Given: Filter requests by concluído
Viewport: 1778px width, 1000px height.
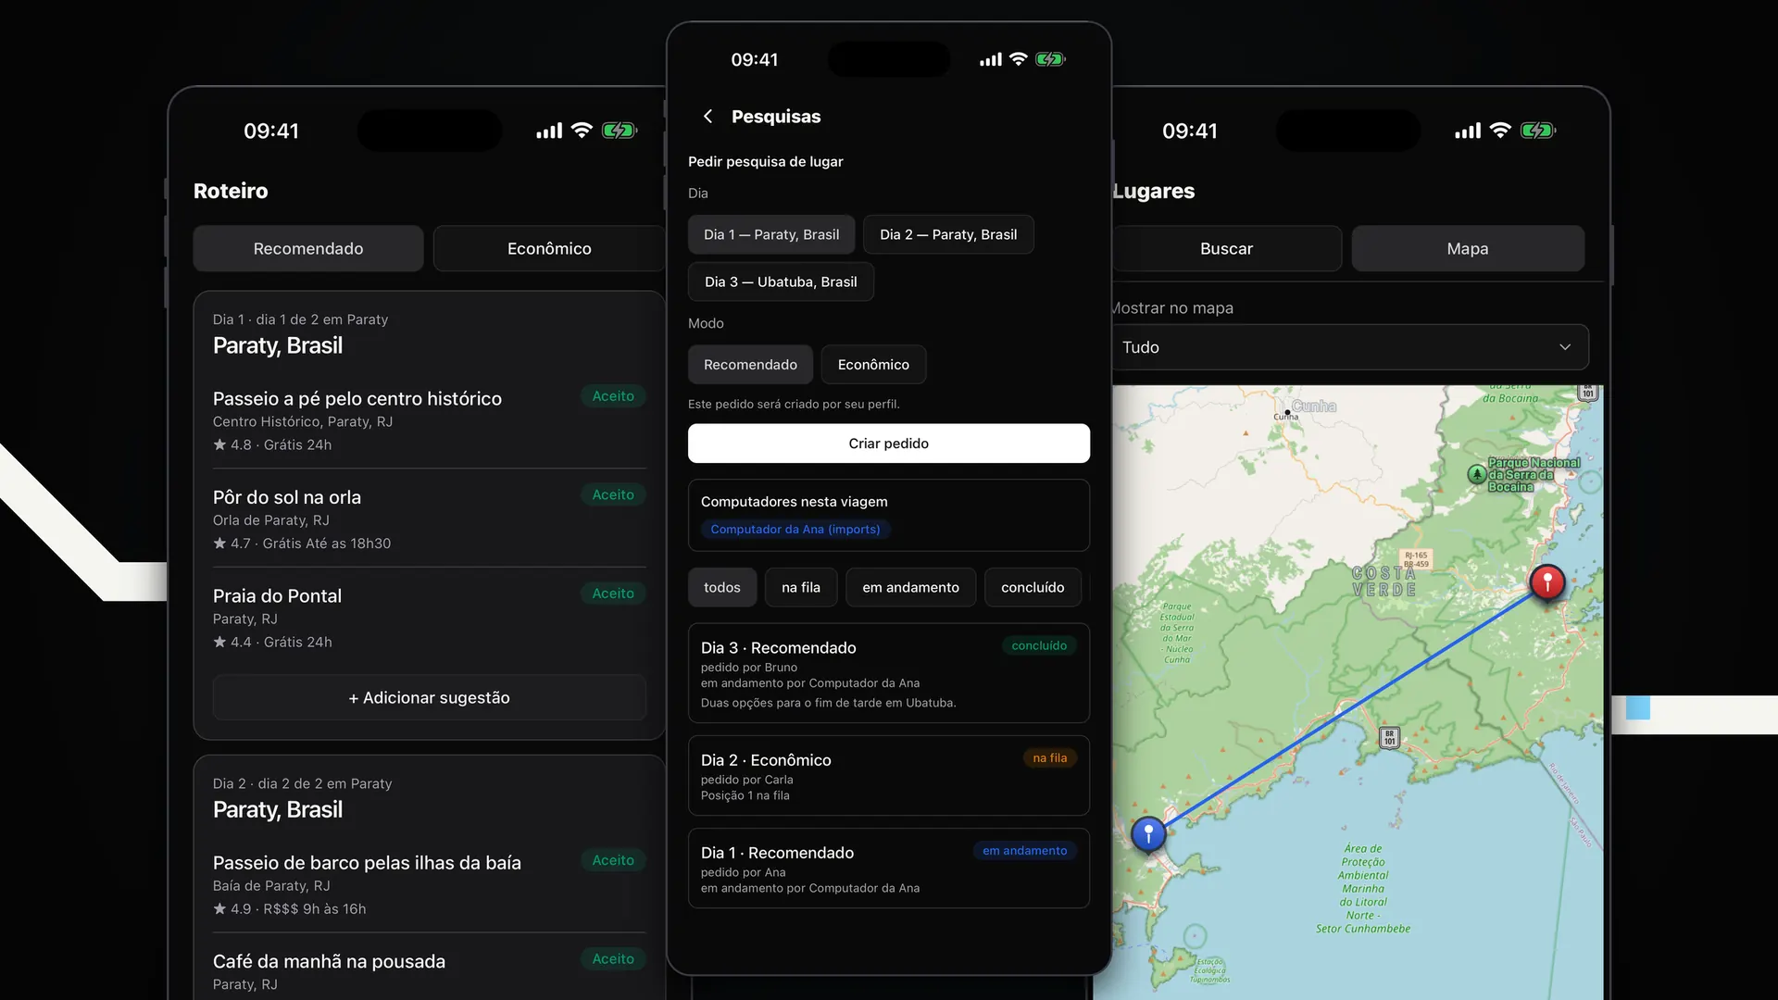Looking at the screenshot, I should point(1033,587).
